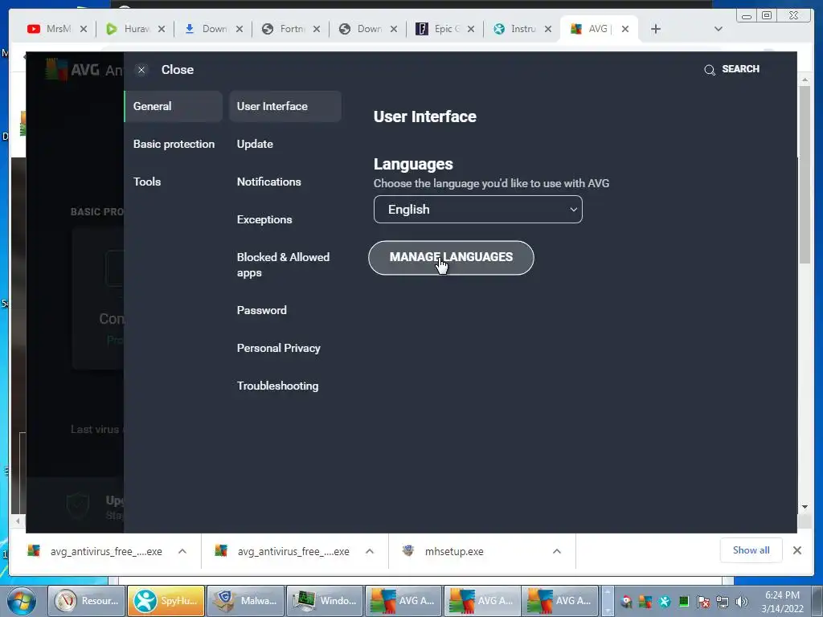
Task: Open Windows Task Manager taskbar item
Action: (x=325, y=601)
